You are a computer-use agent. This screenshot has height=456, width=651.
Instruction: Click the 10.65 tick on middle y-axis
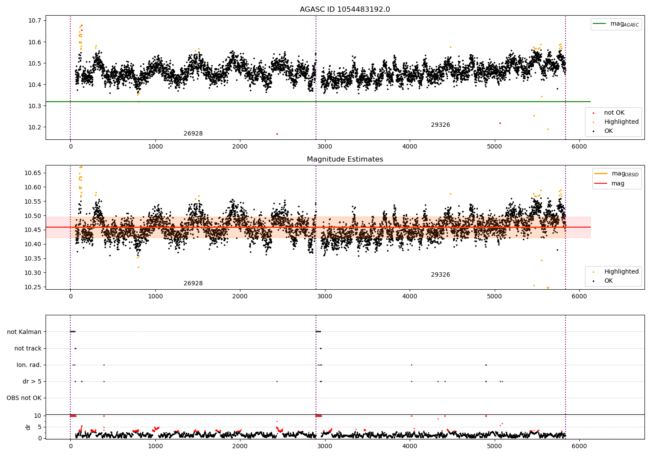pyautogui.click(x=33, y=173)
